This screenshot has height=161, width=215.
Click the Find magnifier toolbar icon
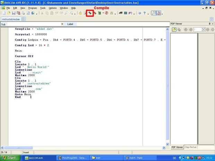pyautogui.click(x=66, y=13)
